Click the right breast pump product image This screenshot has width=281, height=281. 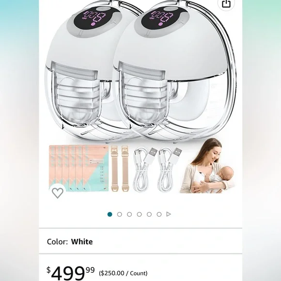pos(175,72)
